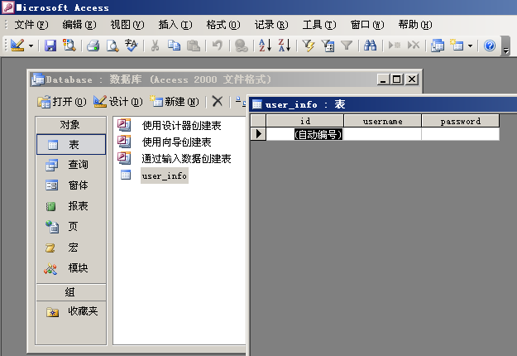Maximize the Database window

397,79
